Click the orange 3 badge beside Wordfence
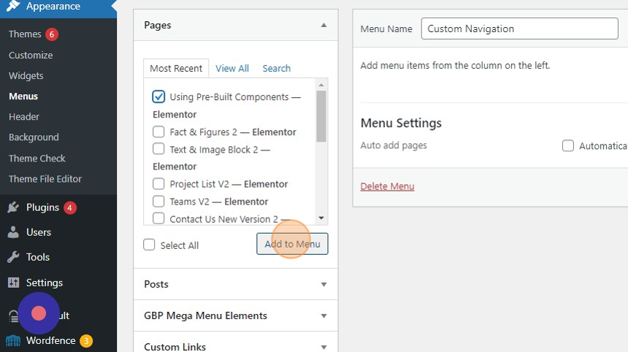 coord(85,341)
